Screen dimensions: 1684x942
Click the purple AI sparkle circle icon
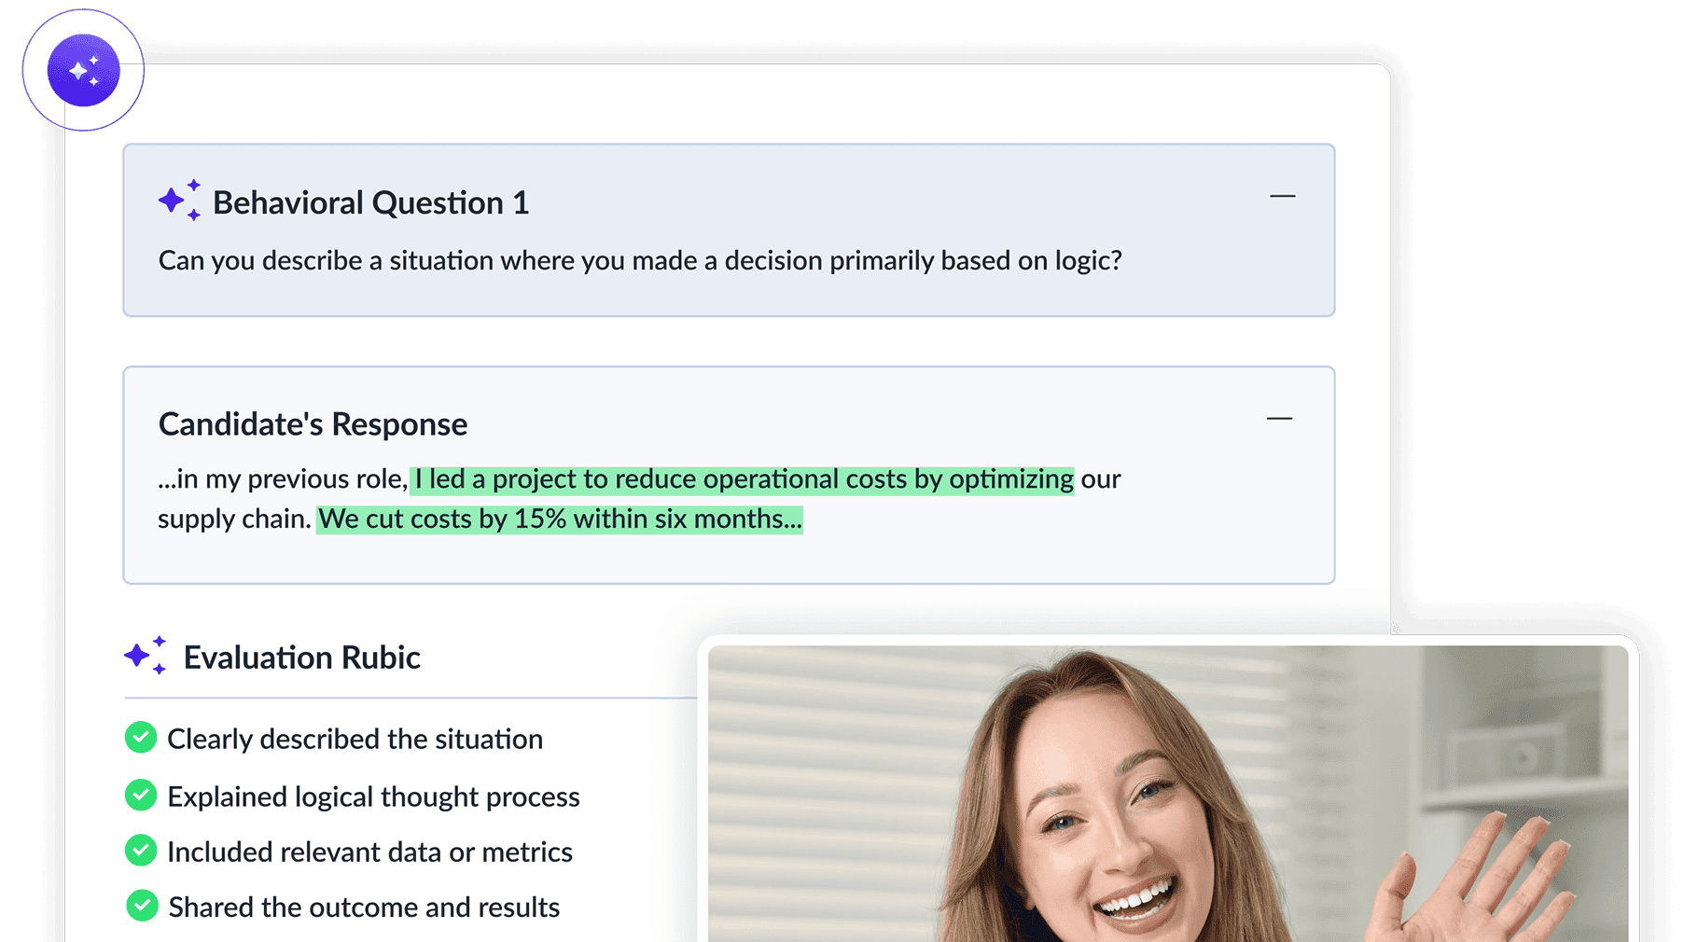[83, 70]
